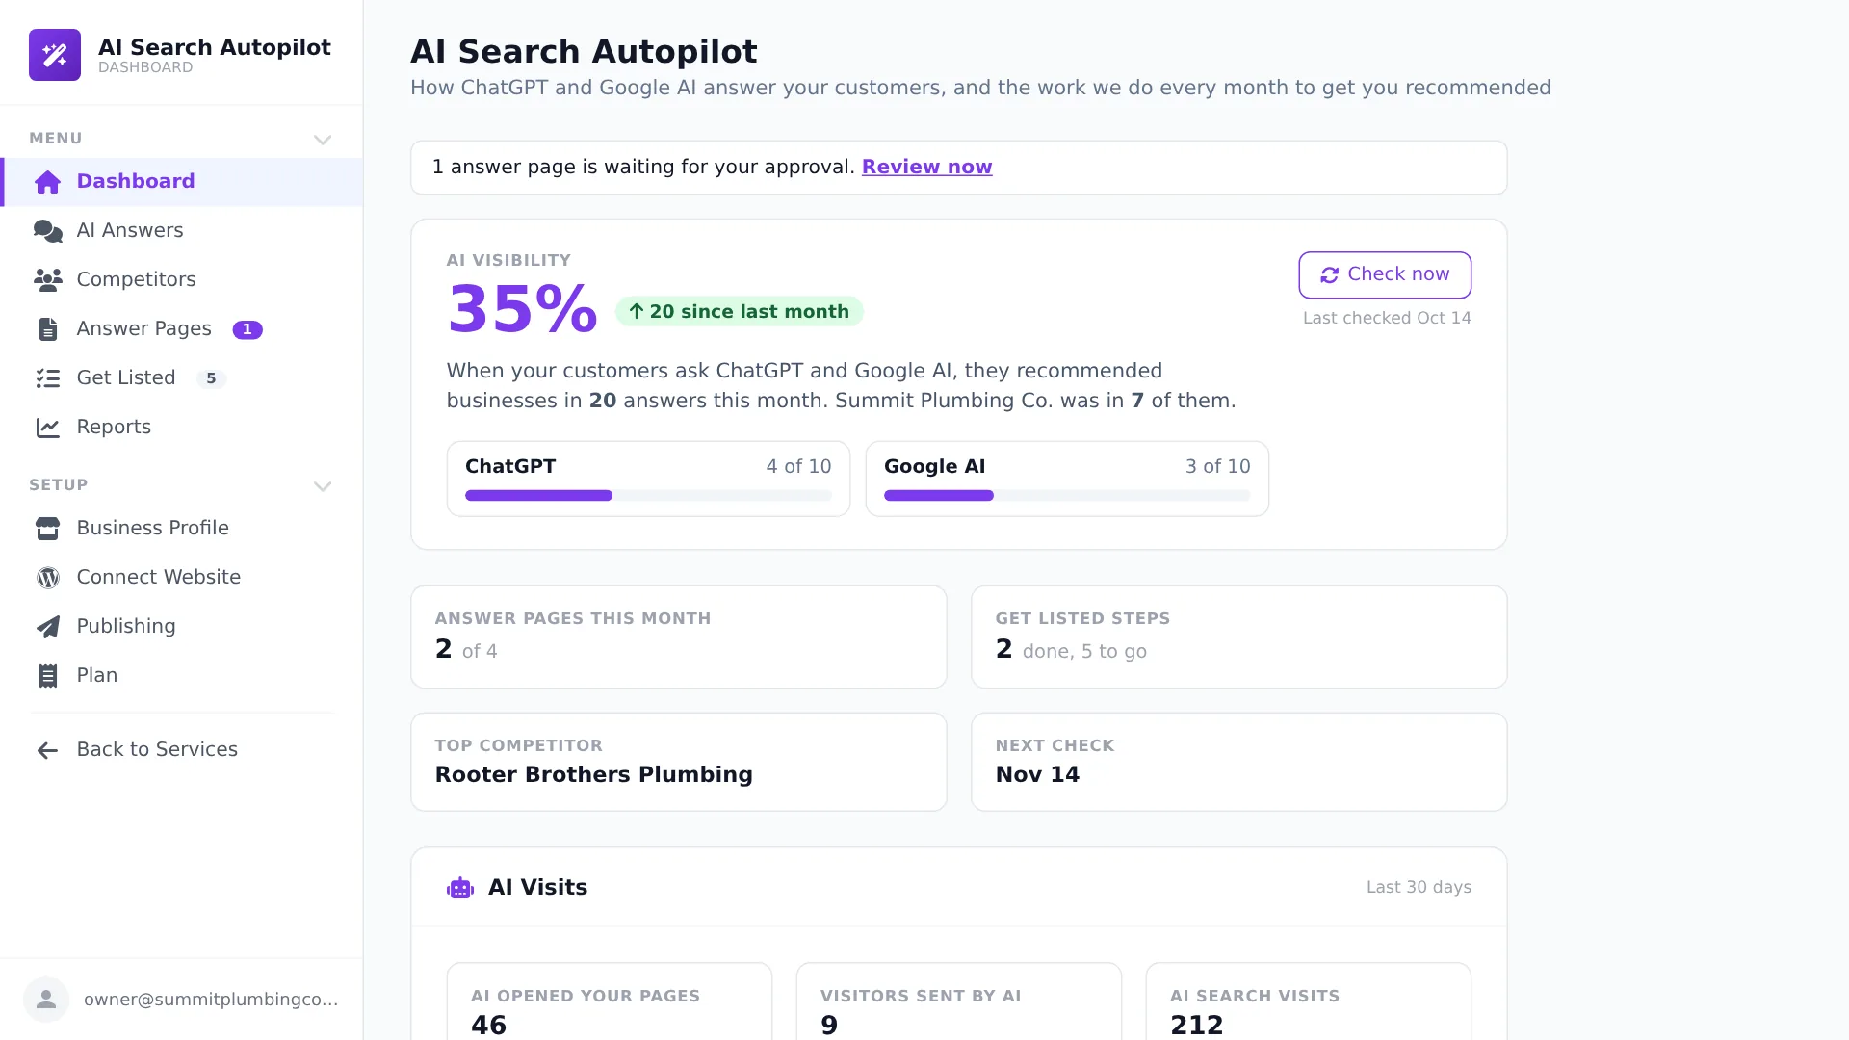Click the Last 30 days label
1849x1040 pixels.
tap(1419, 888)
